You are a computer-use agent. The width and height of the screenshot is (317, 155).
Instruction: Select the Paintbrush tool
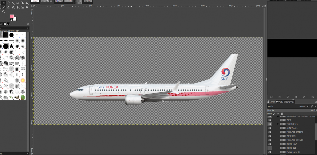3,7
